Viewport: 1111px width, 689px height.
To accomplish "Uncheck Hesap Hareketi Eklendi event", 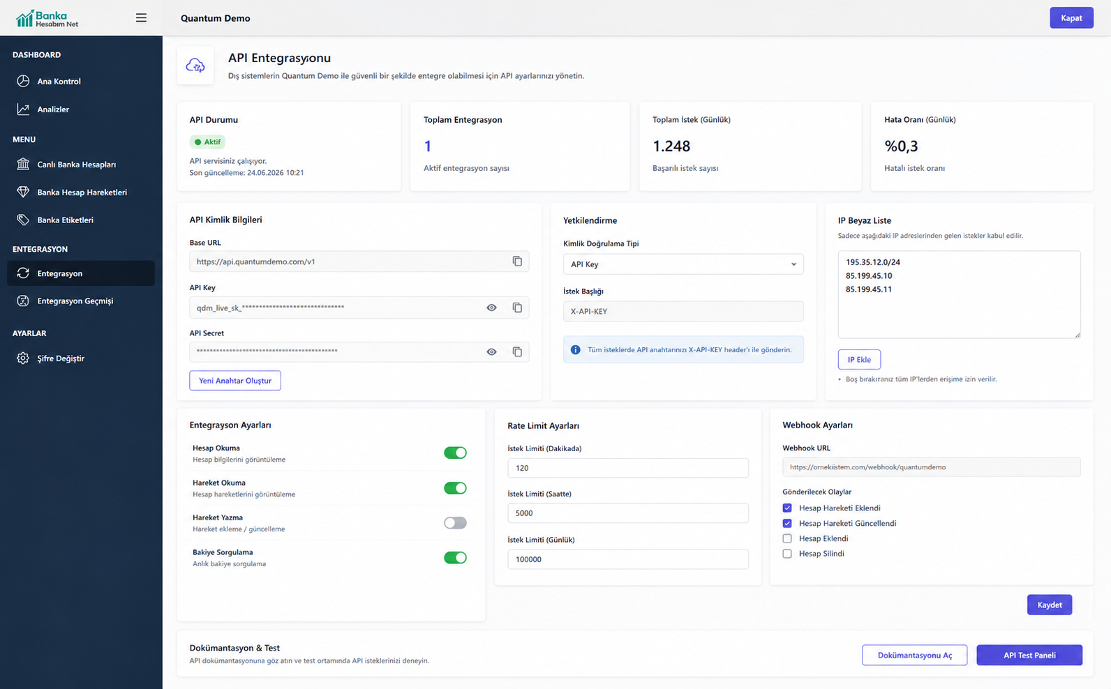I will tap(787, 508).
